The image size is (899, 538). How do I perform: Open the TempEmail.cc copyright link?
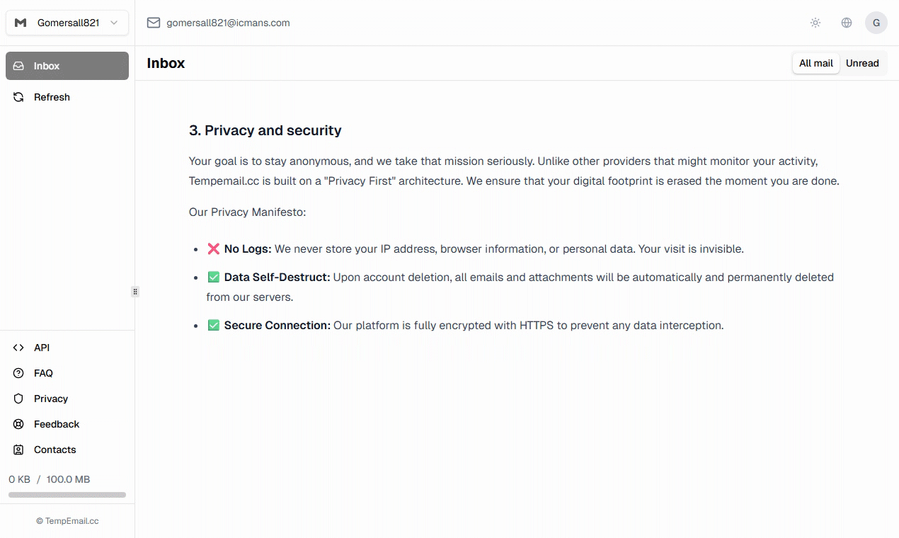point(67,520)
